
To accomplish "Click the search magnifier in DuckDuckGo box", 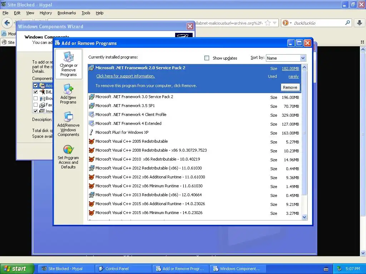I will point(347,23).
